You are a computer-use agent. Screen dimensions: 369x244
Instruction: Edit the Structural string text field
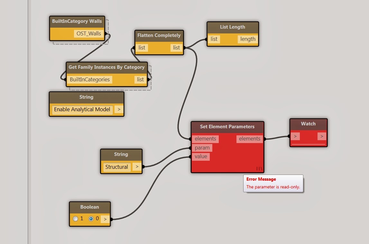(117, 167)
